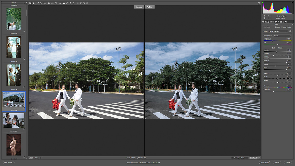Select the Graduated Filter tool
Image resolution: width=295 pixels, height=166 pixels.
pos(70,3)
